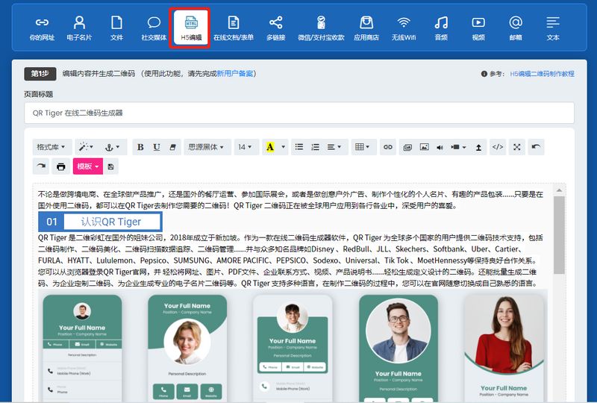
Task: Click the 认识QR Tiger heading
Action: pos(110,222)
